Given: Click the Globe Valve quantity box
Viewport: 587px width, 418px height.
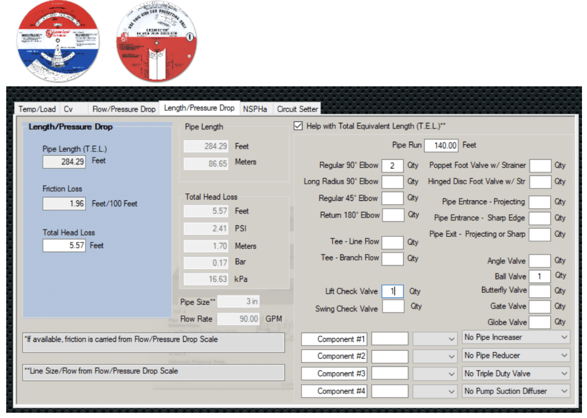Looking at the screenshot, I should 540,322.
